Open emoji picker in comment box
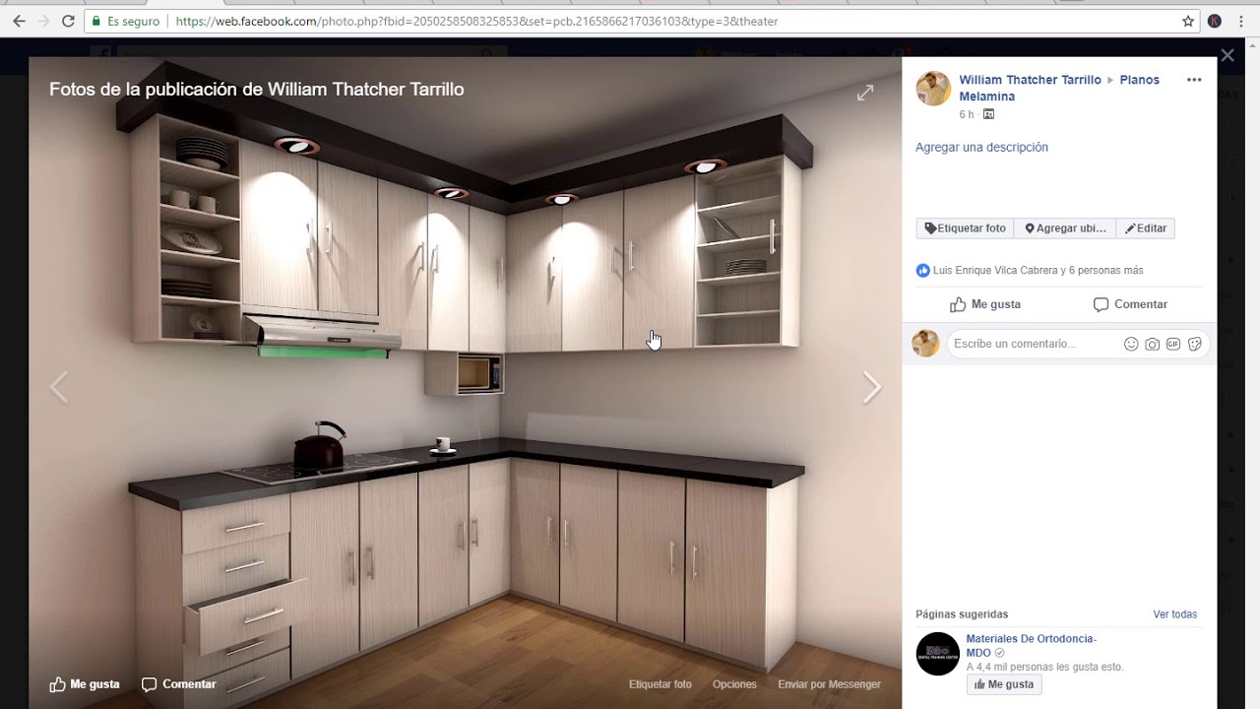Screen dimensions: 1260x709 point(1131,344)
